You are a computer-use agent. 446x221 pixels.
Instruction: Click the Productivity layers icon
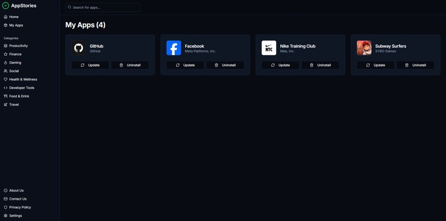click(5, 46)
